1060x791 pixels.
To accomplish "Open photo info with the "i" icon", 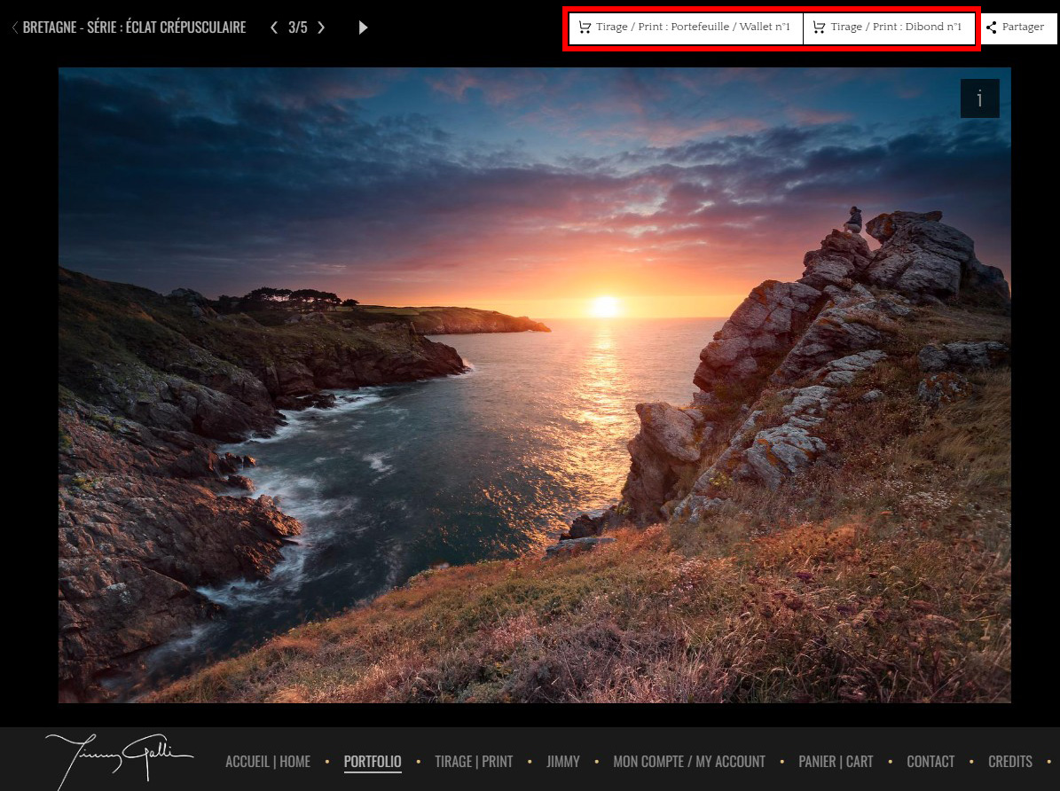I will point(979,98).
